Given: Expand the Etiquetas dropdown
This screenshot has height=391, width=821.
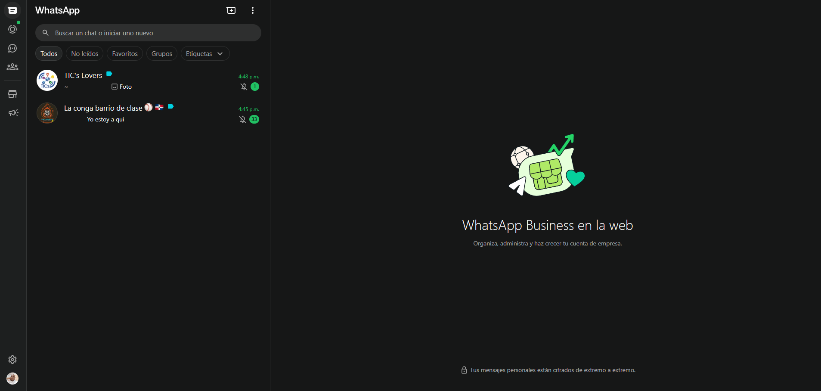Looking at the screenshot, I should tap(205, 53).
